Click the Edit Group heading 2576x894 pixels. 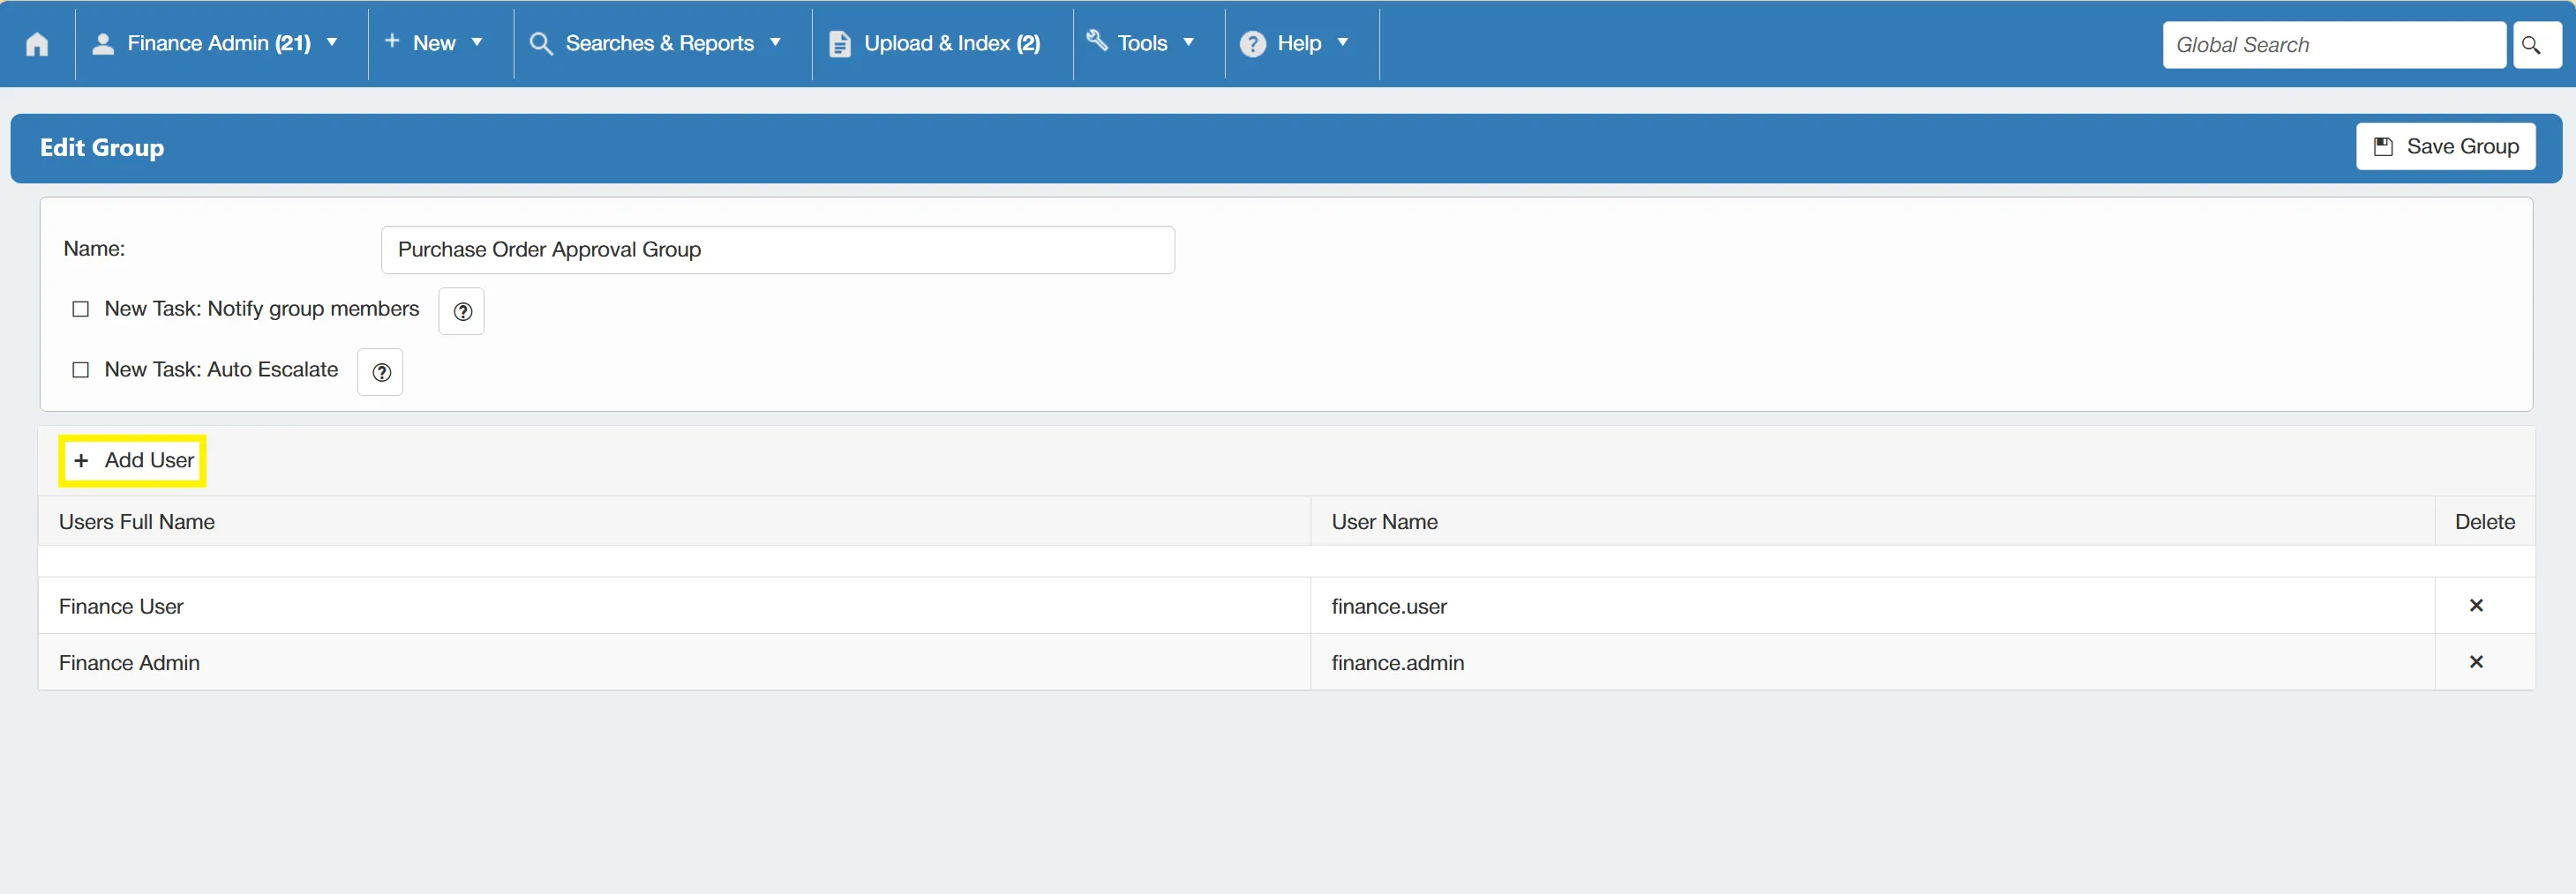pos(102,148)
